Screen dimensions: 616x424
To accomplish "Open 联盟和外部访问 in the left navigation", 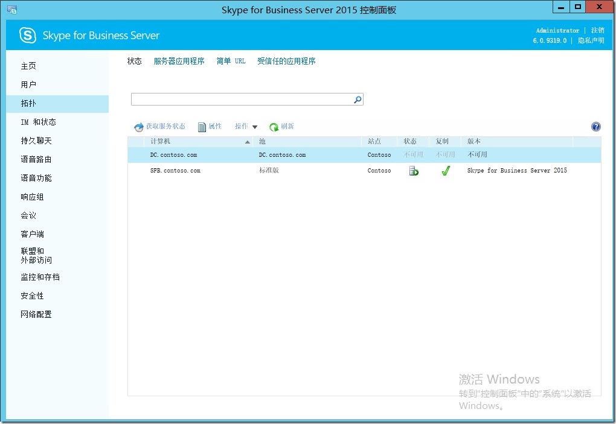I will pyautogui.click(x=36, y=255).
